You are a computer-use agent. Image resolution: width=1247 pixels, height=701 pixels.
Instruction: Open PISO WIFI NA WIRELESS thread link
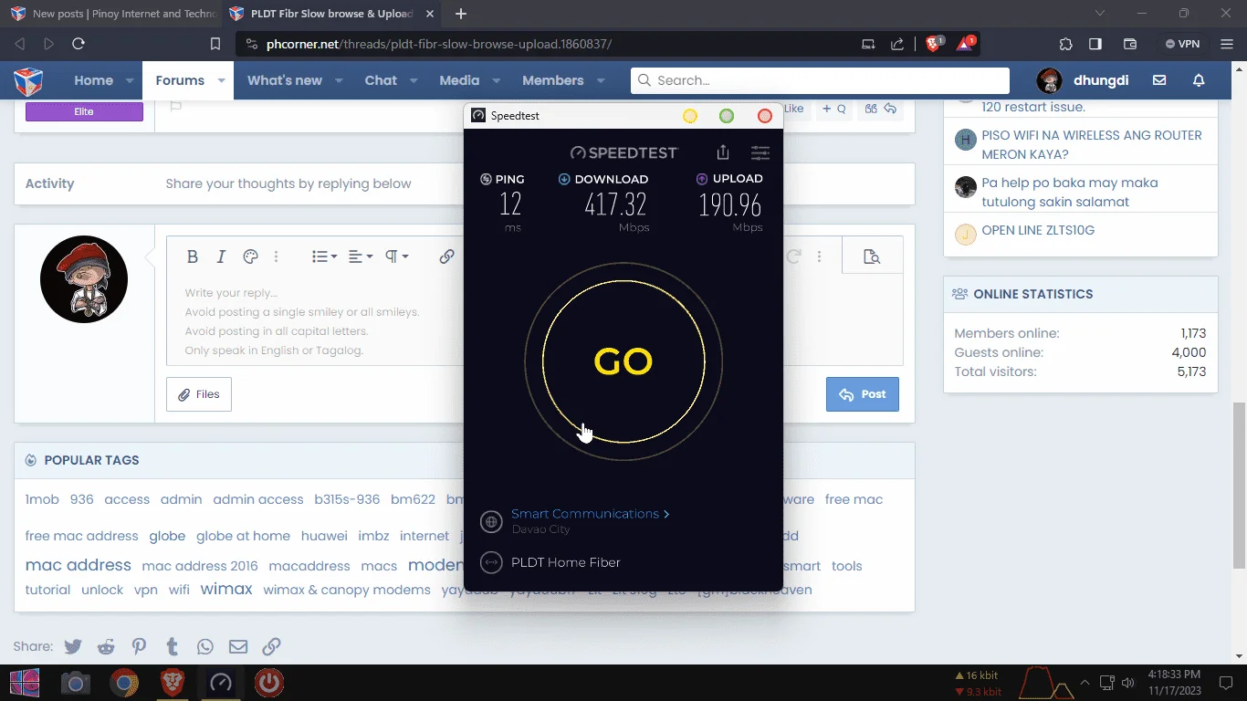coord(1092,144)
